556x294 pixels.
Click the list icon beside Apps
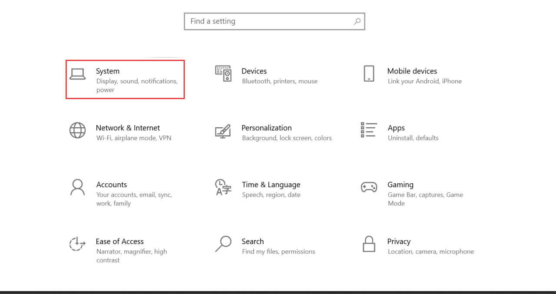pyautogui.click(x=369, y=130)
